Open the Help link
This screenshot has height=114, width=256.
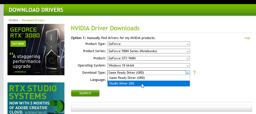247,38
